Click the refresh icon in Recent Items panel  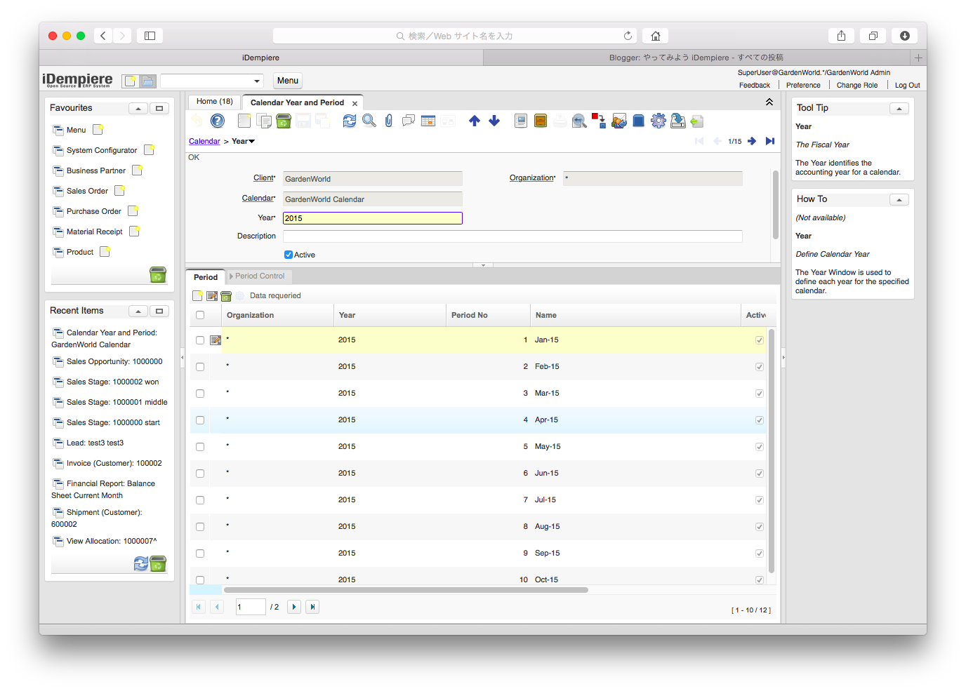[141, 563]
